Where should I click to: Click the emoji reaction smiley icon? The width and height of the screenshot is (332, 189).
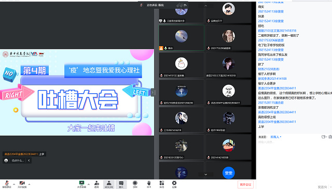tap(6, 161)
